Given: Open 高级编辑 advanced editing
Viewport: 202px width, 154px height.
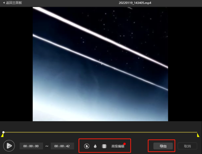Looking at the screenshot, I should point(118,146).
